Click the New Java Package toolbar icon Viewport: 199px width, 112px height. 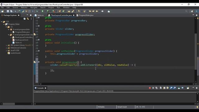click(x=60, y=11)
